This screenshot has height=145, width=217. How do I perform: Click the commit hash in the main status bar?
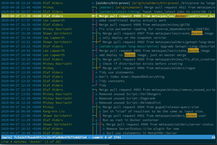pyautogui.click(x=50, y=137)
